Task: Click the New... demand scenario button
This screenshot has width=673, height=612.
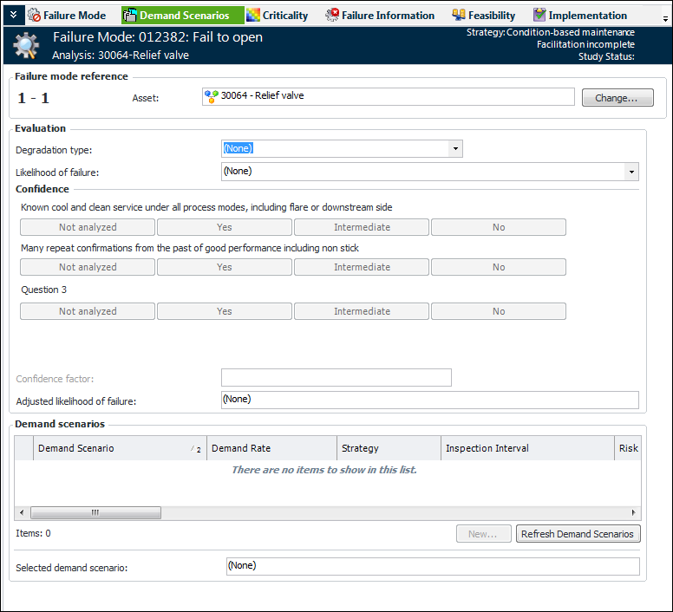Action: click(x=483, y=534)
